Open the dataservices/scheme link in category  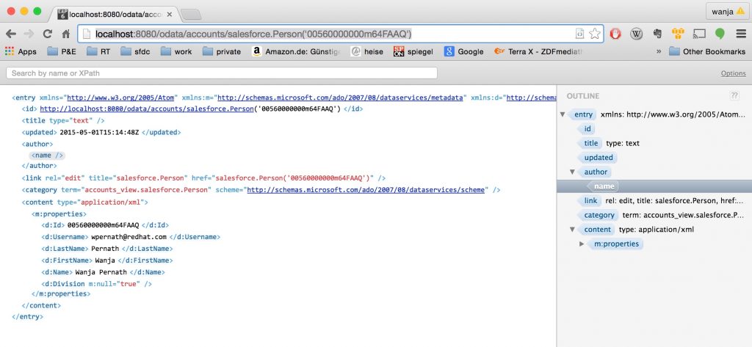tap(366, 190)
